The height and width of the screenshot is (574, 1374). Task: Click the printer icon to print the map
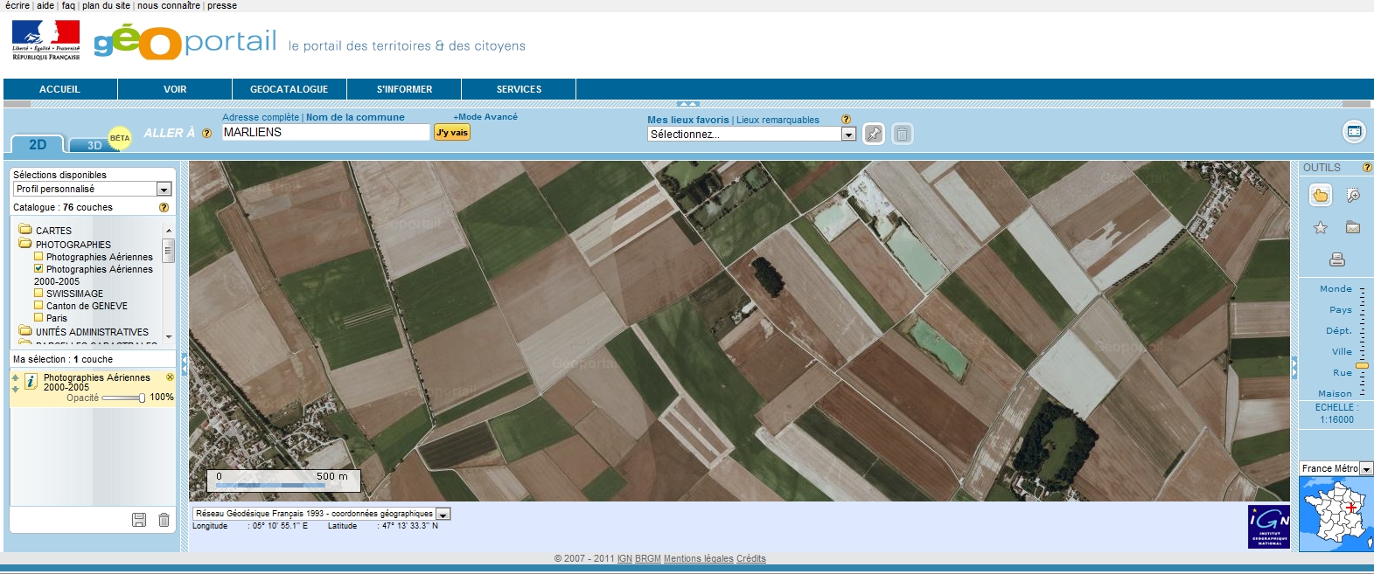click(x=1336, y=259)
